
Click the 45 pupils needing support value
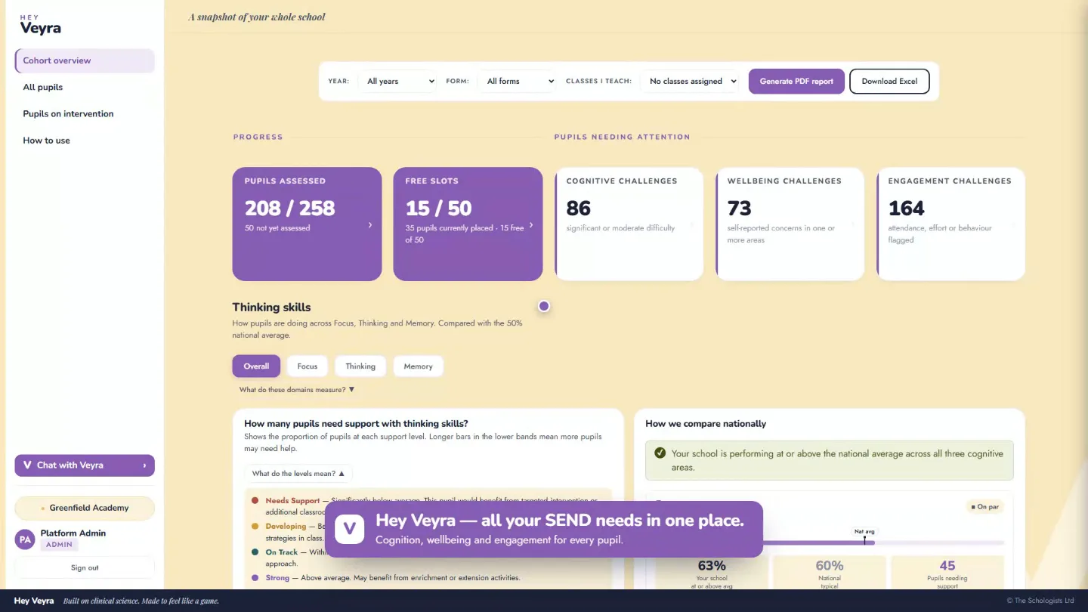(x=947, y=565)
